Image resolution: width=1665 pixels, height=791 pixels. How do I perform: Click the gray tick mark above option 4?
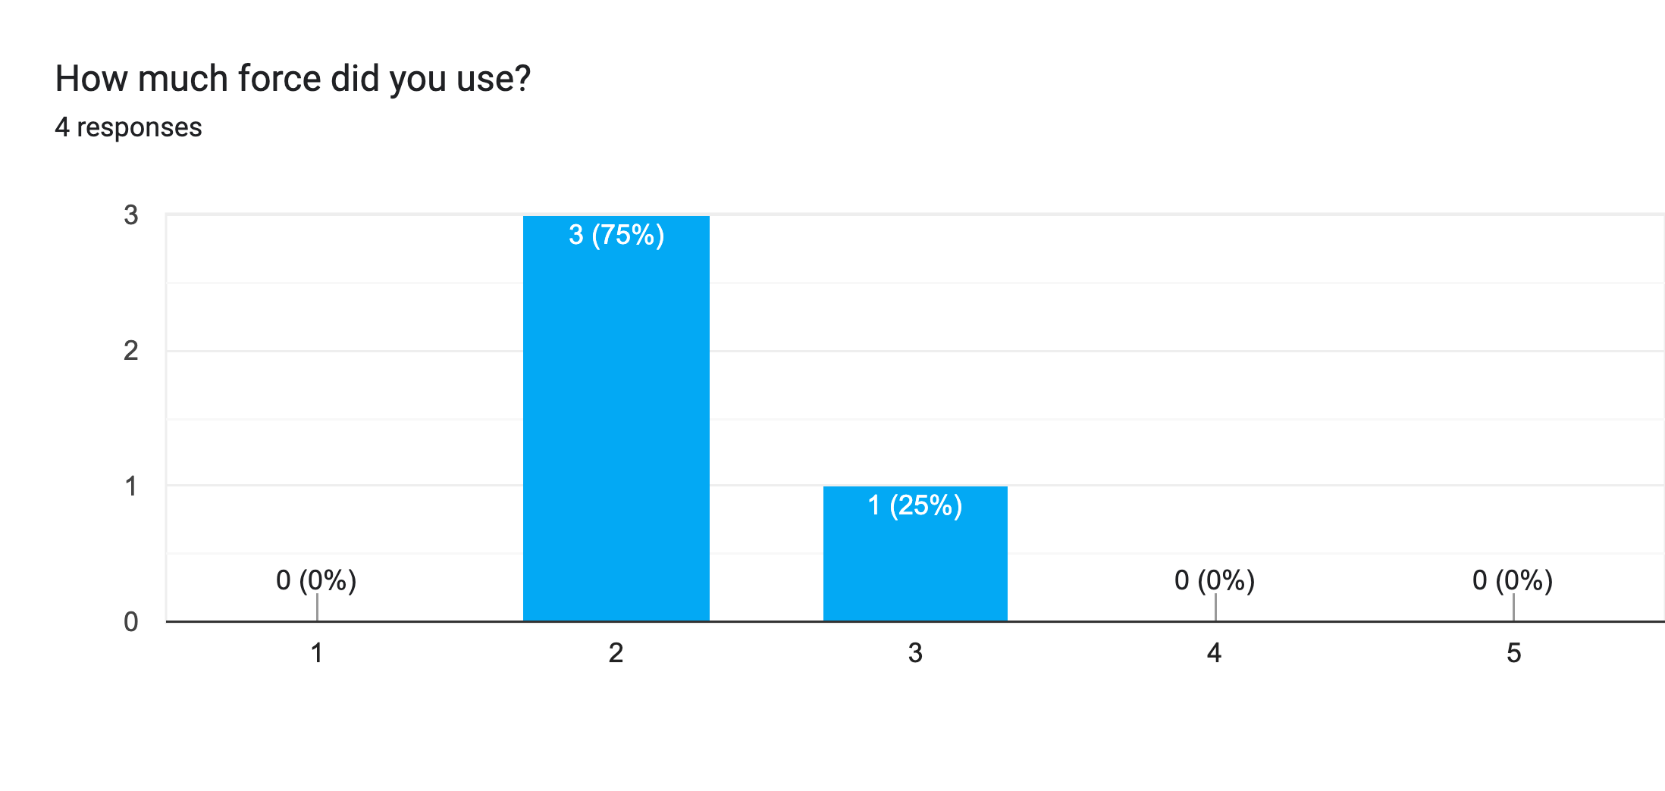coord(1215,607)
